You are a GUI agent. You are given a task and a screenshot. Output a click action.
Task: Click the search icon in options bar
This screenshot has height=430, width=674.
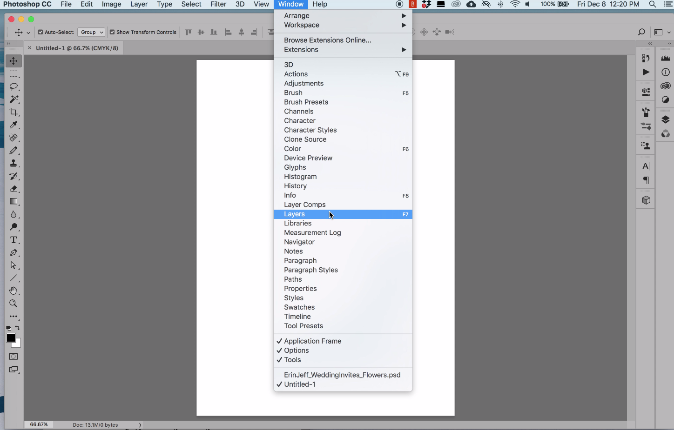point(641,32)
